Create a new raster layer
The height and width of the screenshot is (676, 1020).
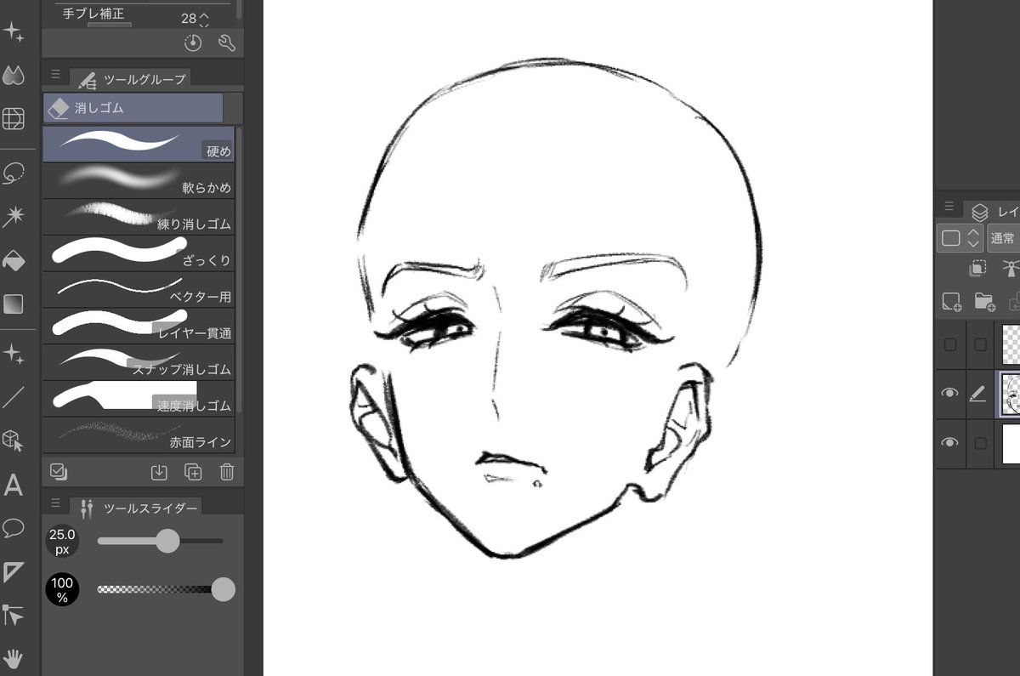[950, 301]
